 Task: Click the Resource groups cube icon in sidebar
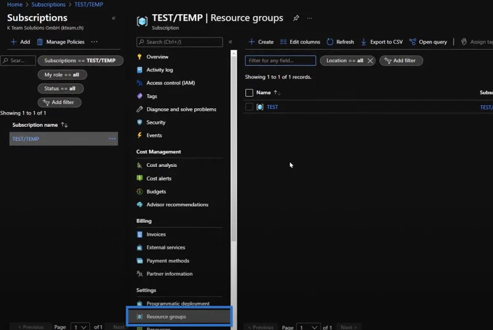(x=140, y=316)
